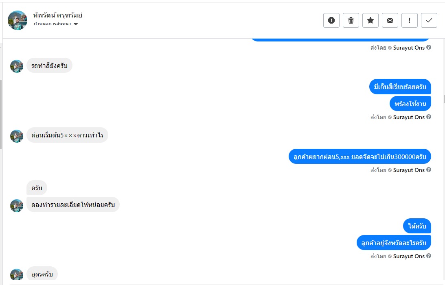Star this conversation
The height and width of the screenshot is (285, 445).
tap(370, 20)
